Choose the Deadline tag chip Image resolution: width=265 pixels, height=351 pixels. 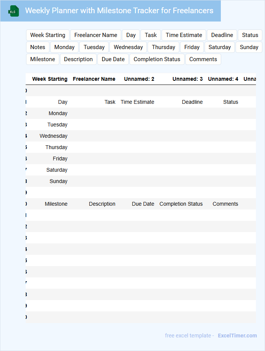click(222, 35)
